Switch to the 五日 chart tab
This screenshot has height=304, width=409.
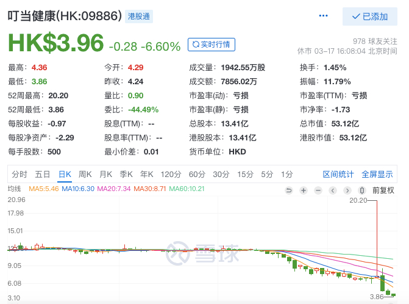coord(43,174)
